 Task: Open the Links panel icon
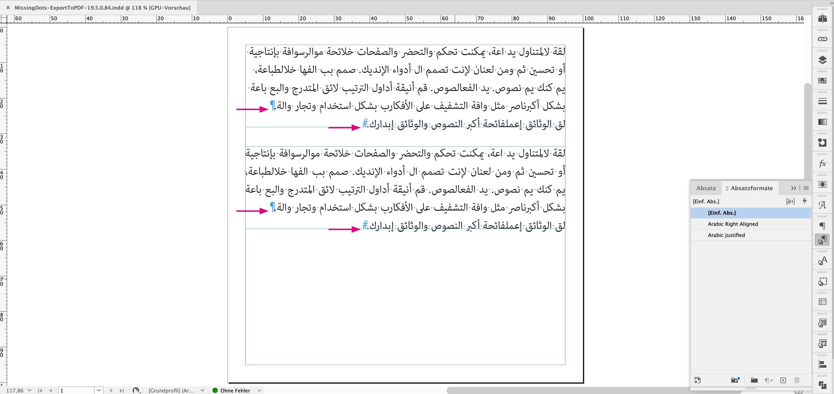[x=822, y=39]
